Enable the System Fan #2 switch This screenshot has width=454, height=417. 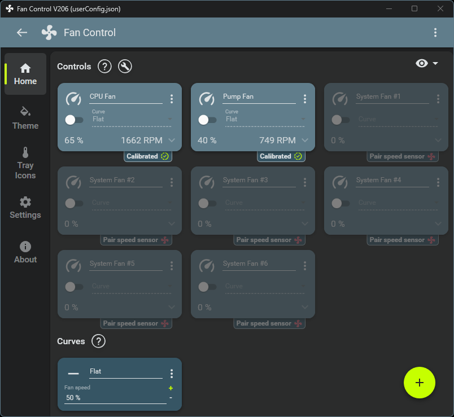(74, 203)
